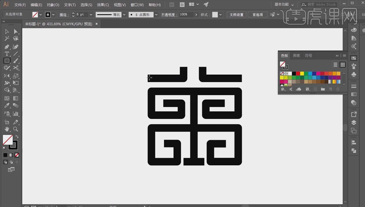Select the Mesh tool
Screen dimensions: 365x207
click(x=7, y=98)
